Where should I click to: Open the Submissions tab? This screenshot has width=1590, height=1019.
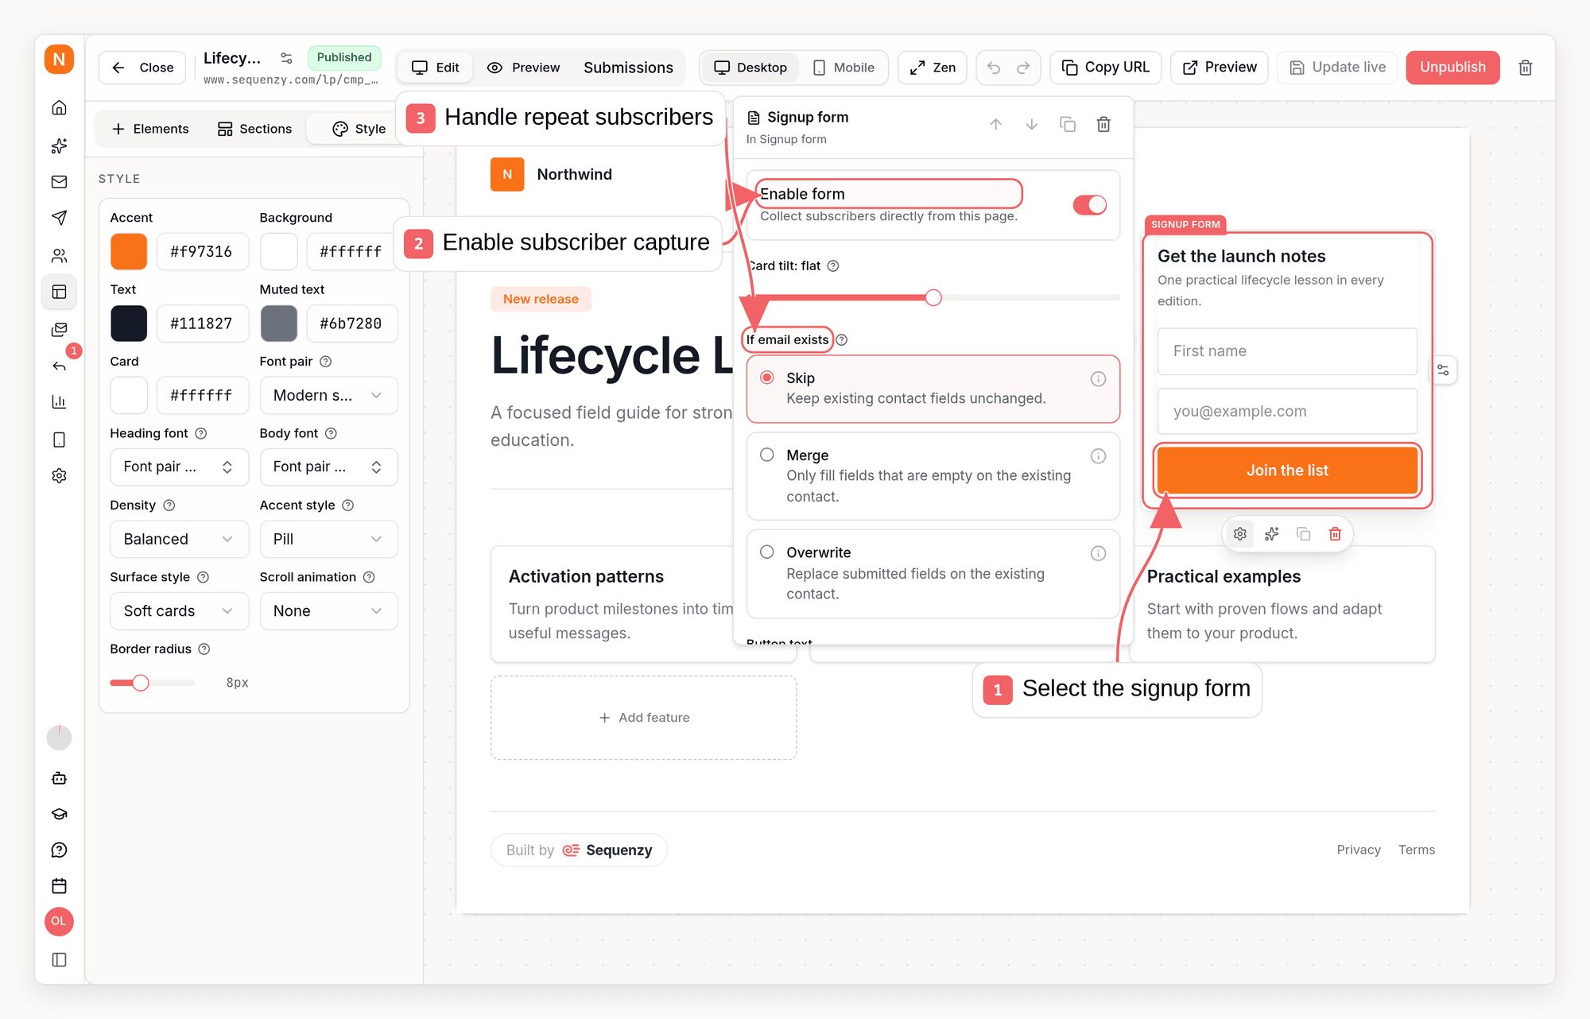tap(628, 68)
